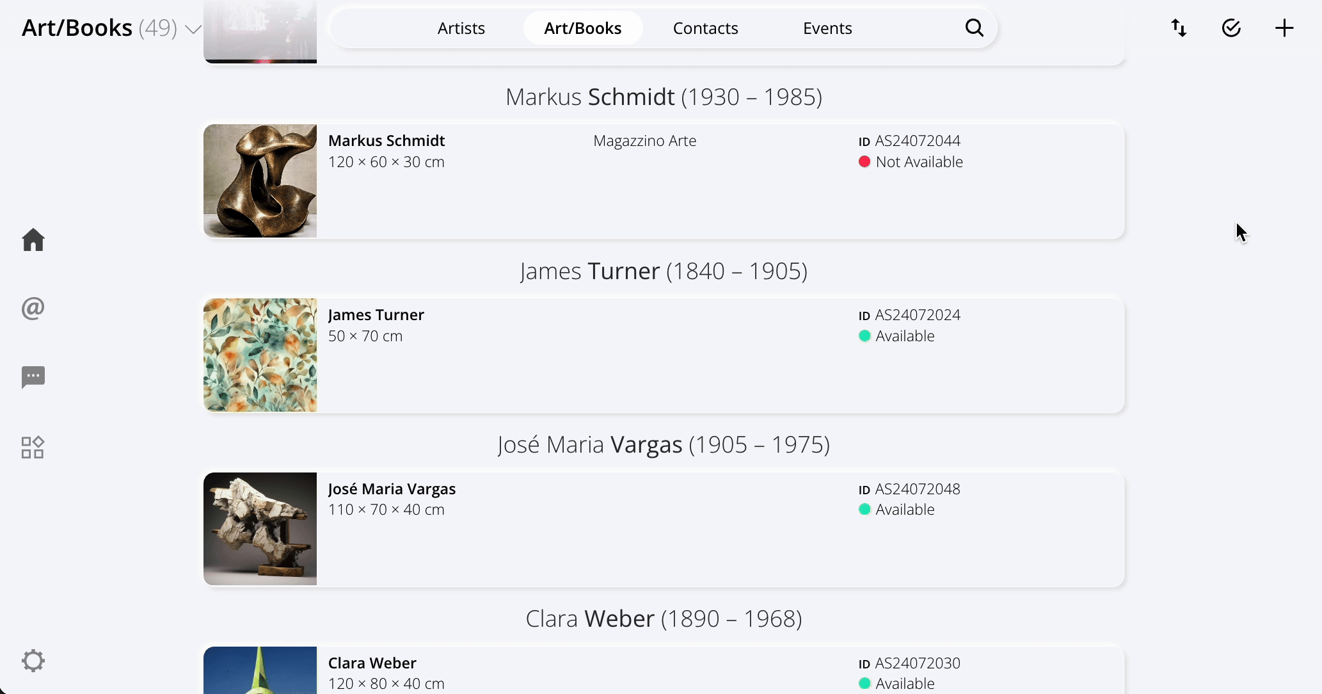Click the red status dot on Schmidt card
This screenshot has width=1322, height=694.
click(x=864, y=162)
